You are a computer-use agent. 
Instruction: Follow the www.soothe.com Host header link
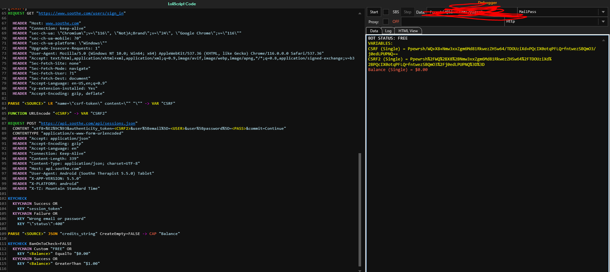point(62,23)
